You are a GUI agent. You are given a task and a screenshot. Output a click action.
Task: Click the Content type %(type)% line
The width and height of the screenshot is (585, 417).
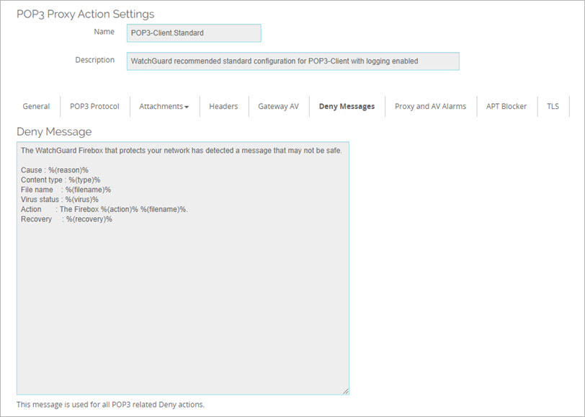click(61, 180)
